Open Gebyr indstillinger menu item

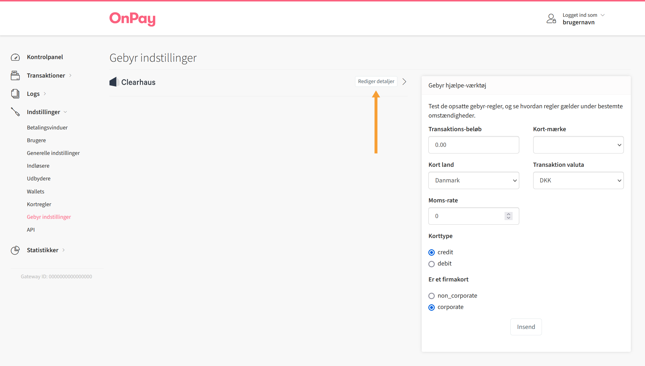[49, 217]
